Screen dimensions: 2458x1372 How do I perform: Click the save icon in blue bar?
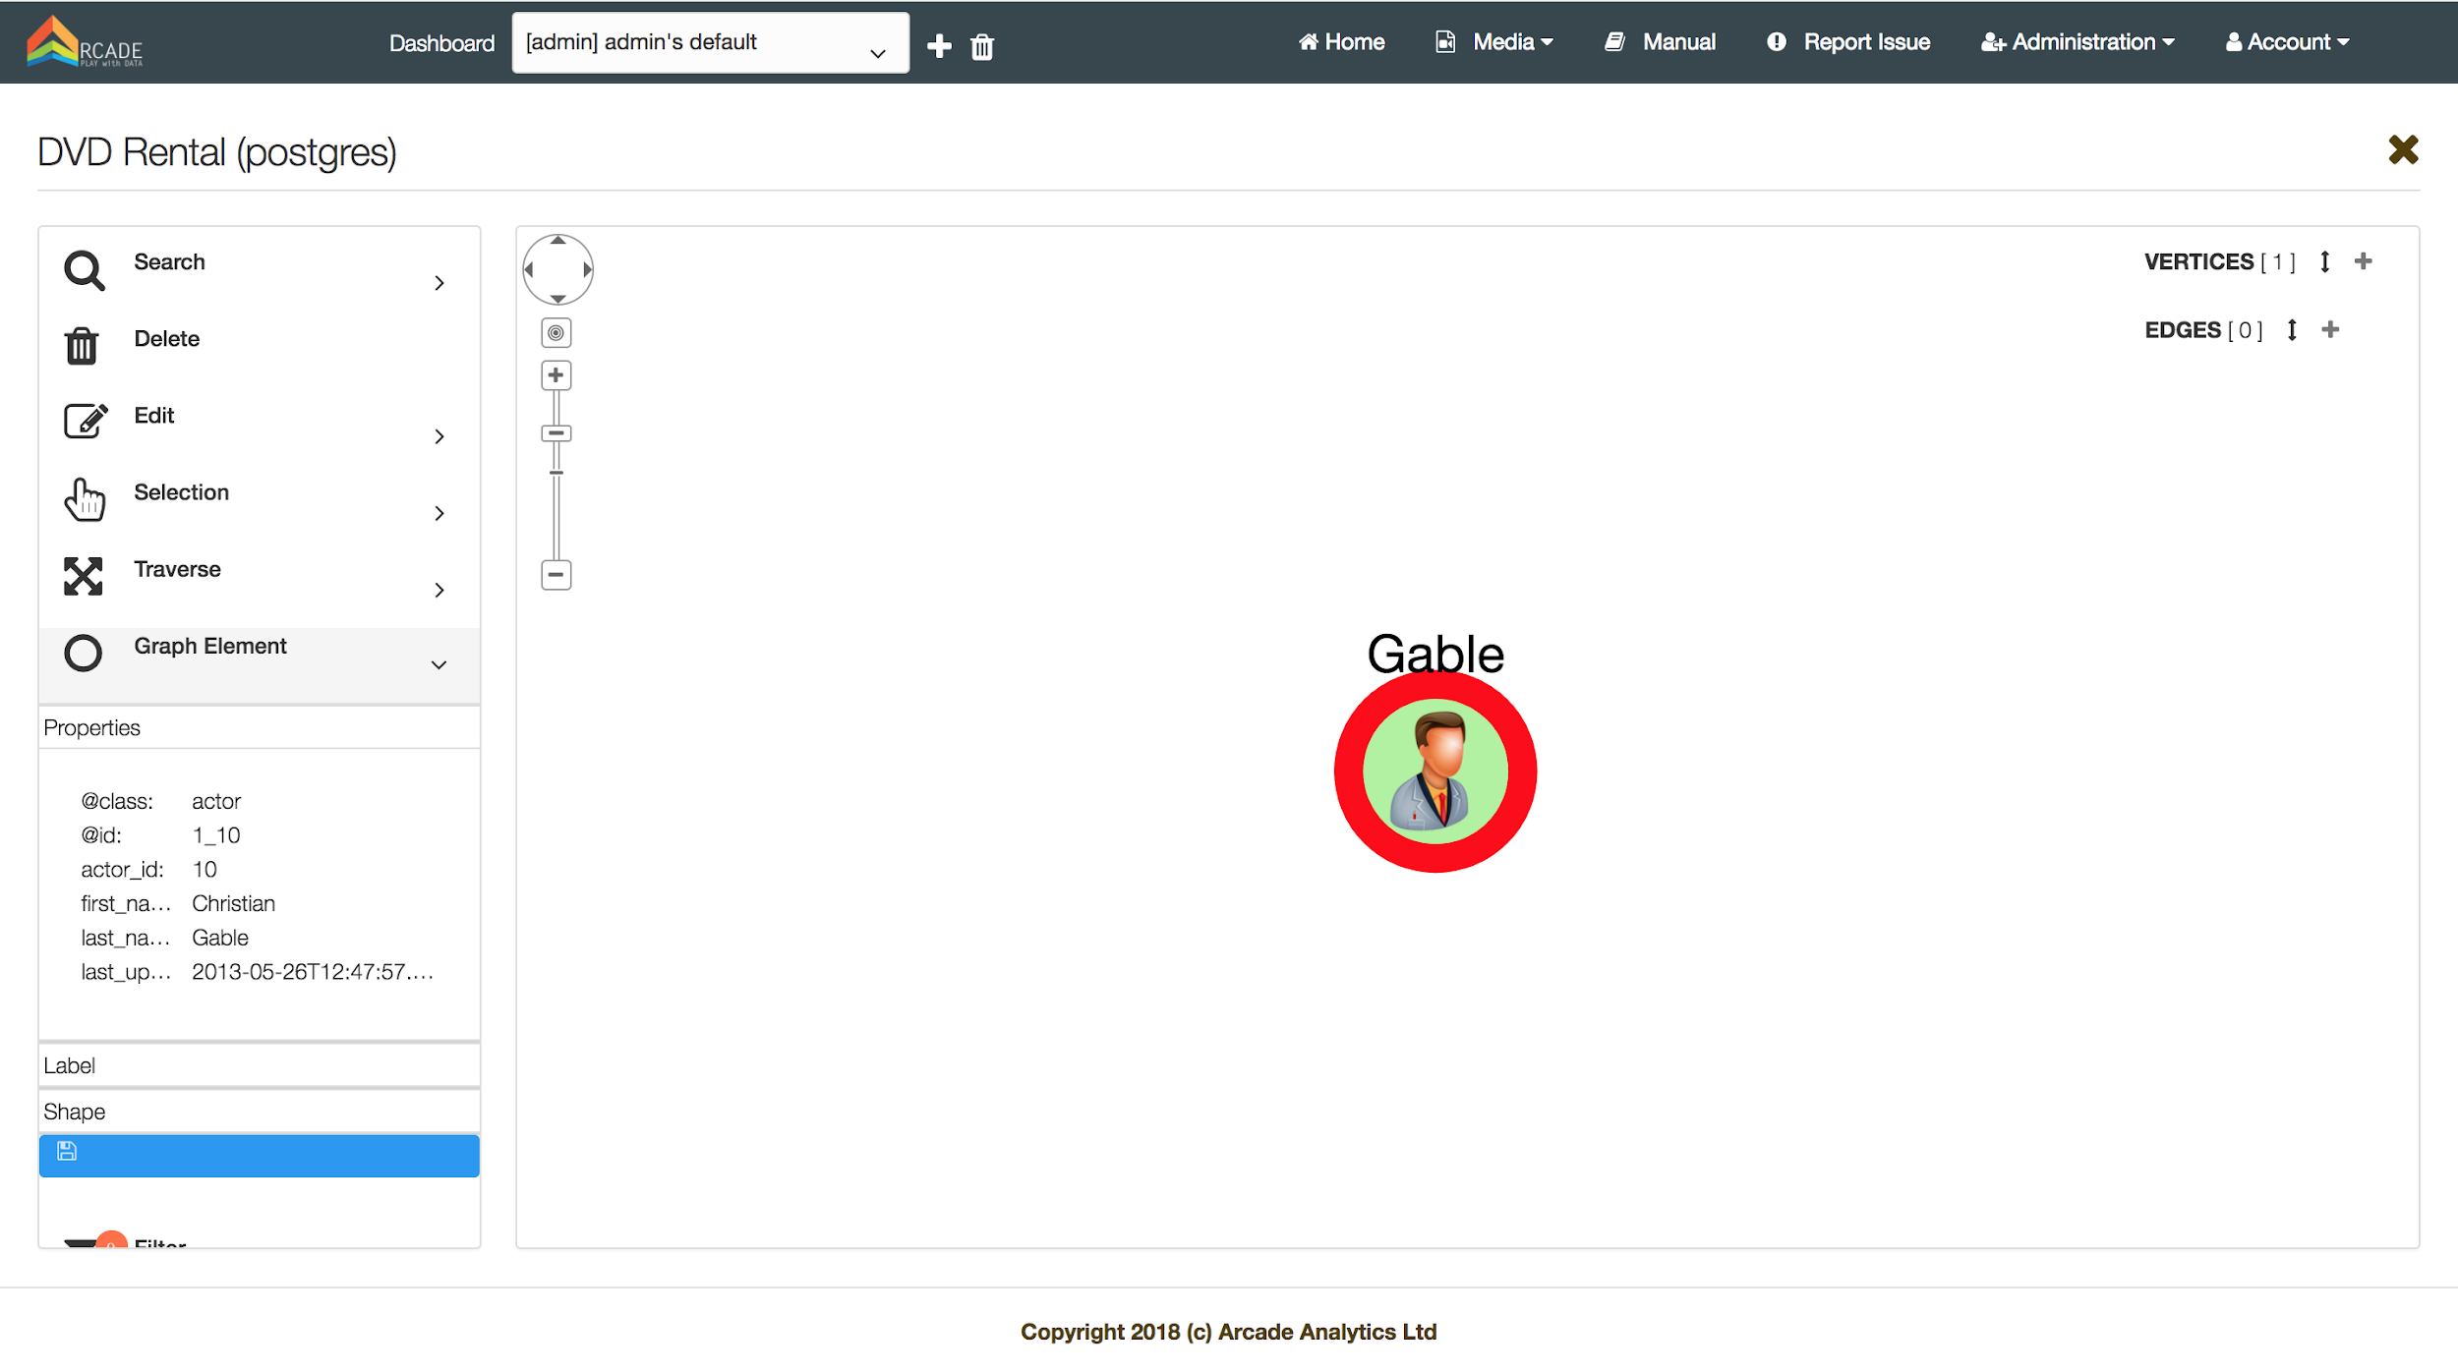(x=67, y=1151)
